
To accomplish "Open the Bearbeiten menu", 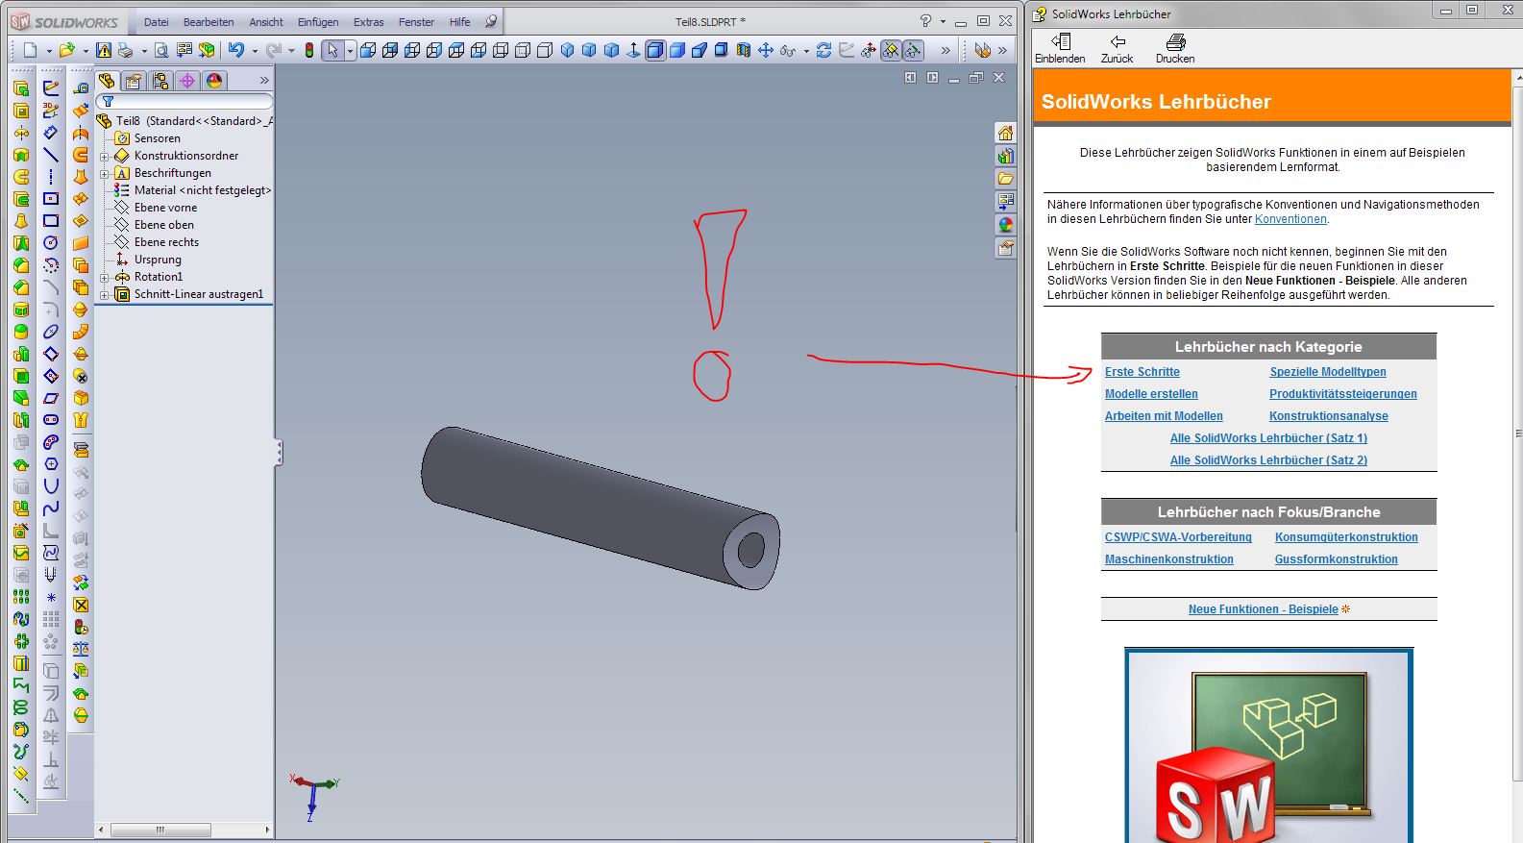I will 209,22.
